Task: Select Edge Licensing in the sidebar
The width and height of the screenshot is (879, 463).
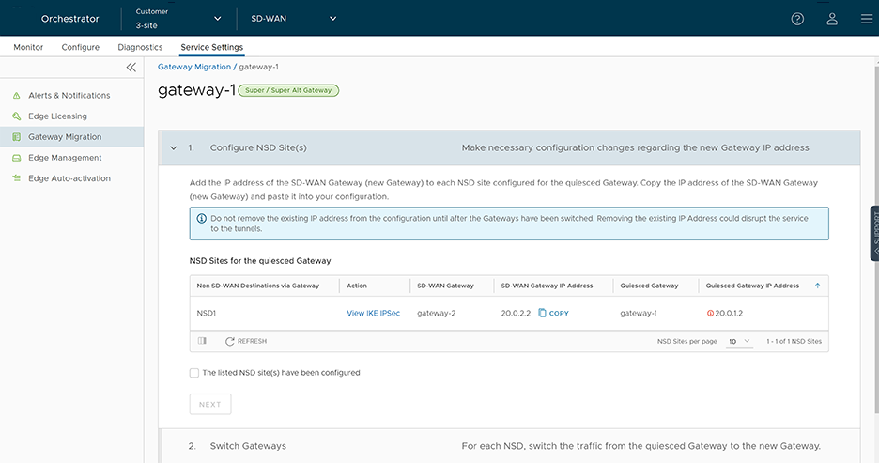Action: 57,116
